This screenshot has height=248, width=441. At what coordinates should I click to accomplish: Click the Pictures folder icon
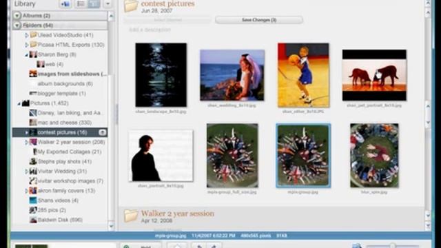25,103
